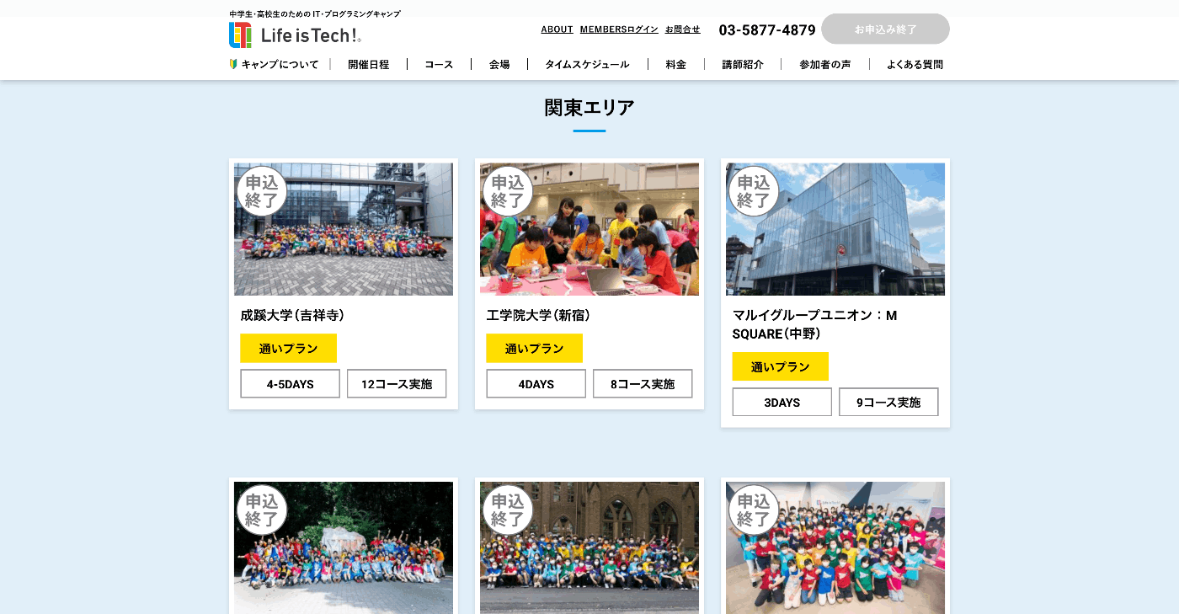
Task: Click the 申込終了 badge on 工学院大学 card
Action: [x=508, y=191]
